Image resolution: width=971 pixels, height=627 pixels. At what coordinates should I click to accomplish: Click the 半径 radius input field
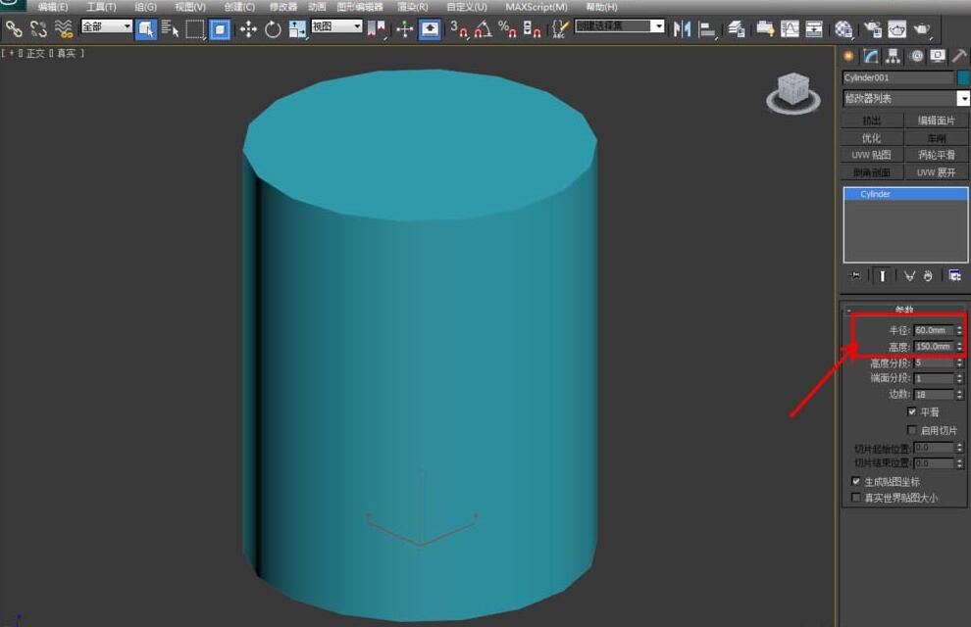(x=934, y=330)
